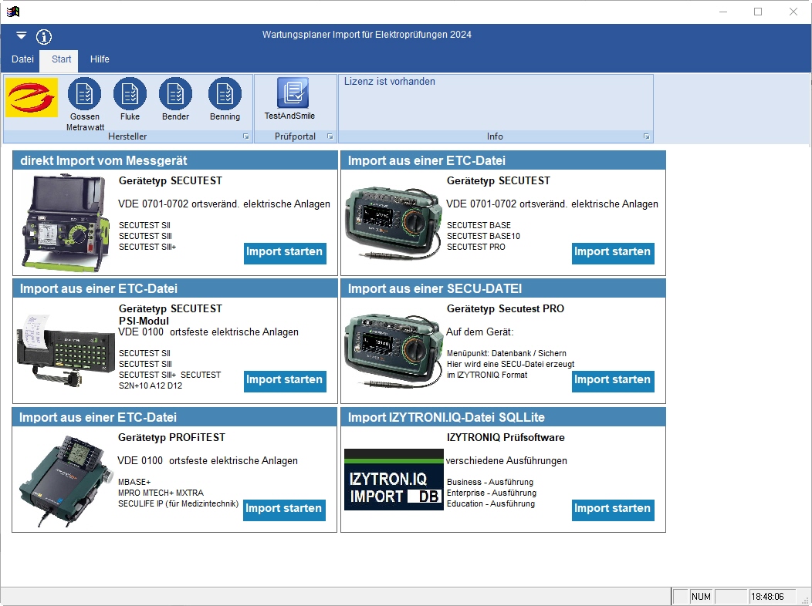812x606 pixels.
Task: Click the Gossen Metrawatt manufacturer icon
Action: [84, 95]
